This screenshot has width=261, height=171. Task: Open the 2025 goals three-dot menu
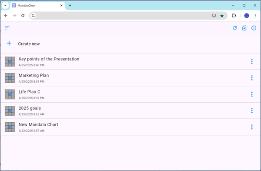(x=252, y=111)
